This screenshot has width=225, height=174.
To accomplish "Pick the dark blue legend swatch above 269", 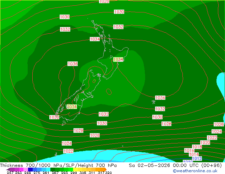I will [30, 169].
